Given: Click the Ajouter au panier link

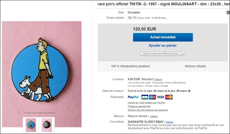Looking at the screenshot, I should click(162, 45).
